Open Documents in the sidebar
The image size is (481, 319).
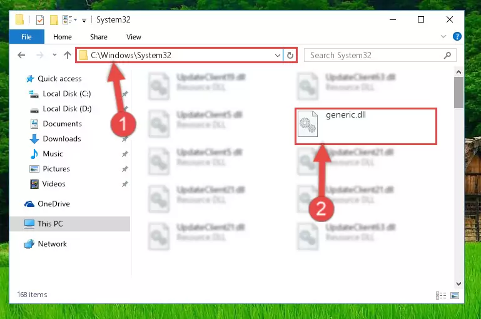(x=63, y=124)
